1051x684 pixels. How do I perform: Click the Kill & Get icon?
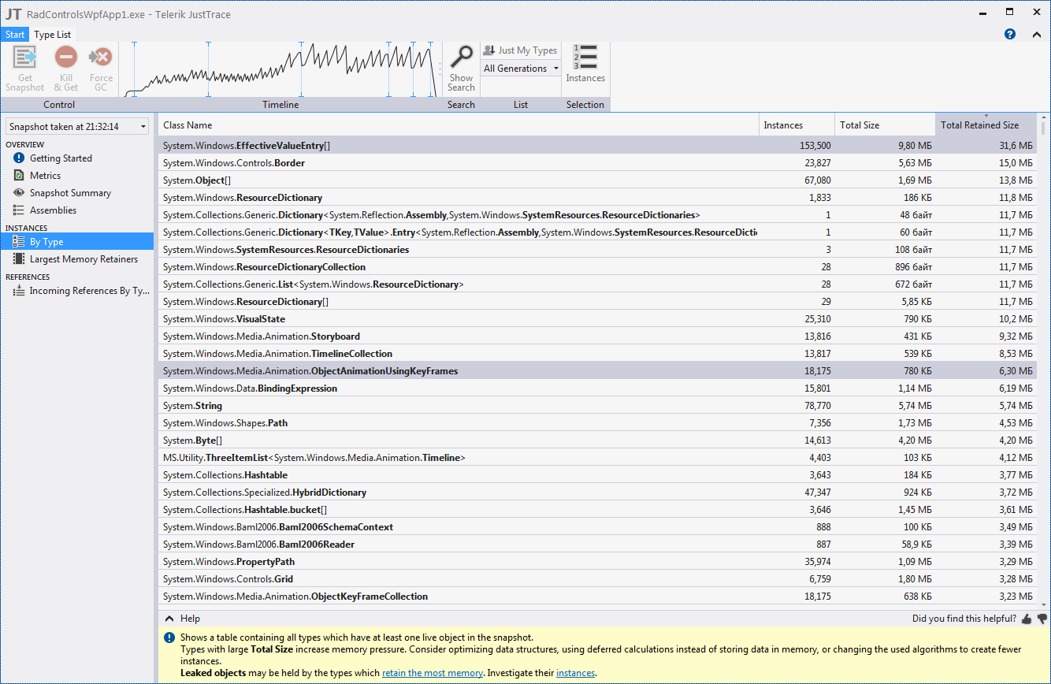point(66,58)
